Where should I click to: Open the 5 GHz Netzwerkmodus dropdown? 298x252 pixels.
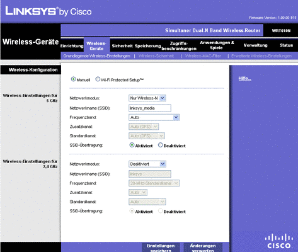147,98
